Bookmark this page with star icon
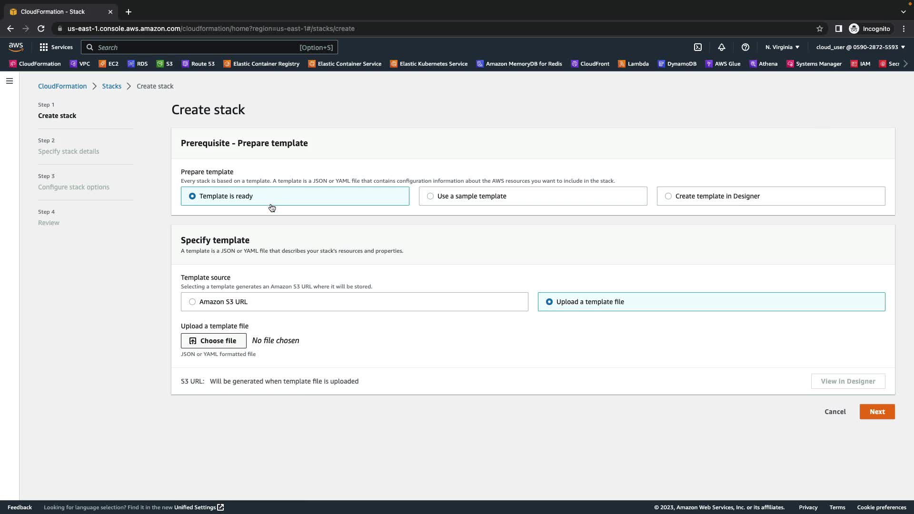The image size is (914, 514). [819, 29]
